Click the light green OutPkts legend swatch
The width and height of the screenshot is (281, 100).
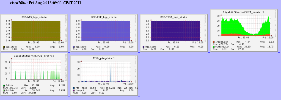(x=4, y=90)
